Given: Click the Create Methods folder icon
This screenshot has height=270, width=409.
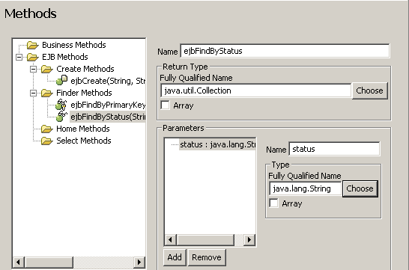Looking at the screenshot, I should coord(47,69).
